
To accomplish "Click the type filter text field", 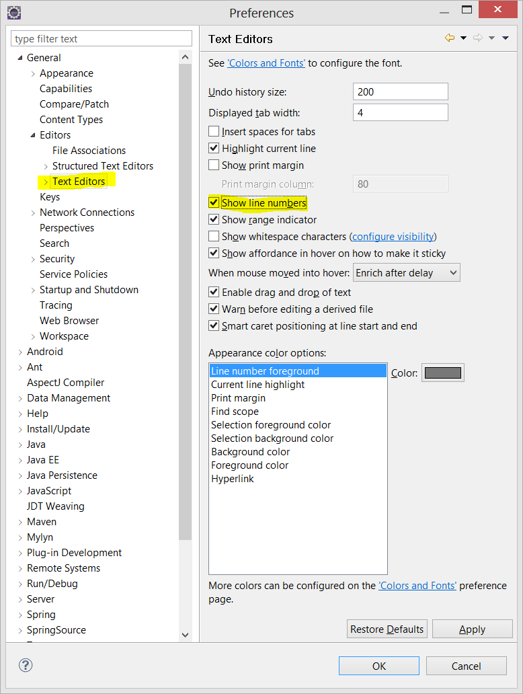I will (102, 38).
